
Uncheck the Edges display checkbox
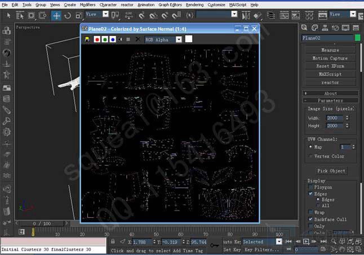(310, 194)
